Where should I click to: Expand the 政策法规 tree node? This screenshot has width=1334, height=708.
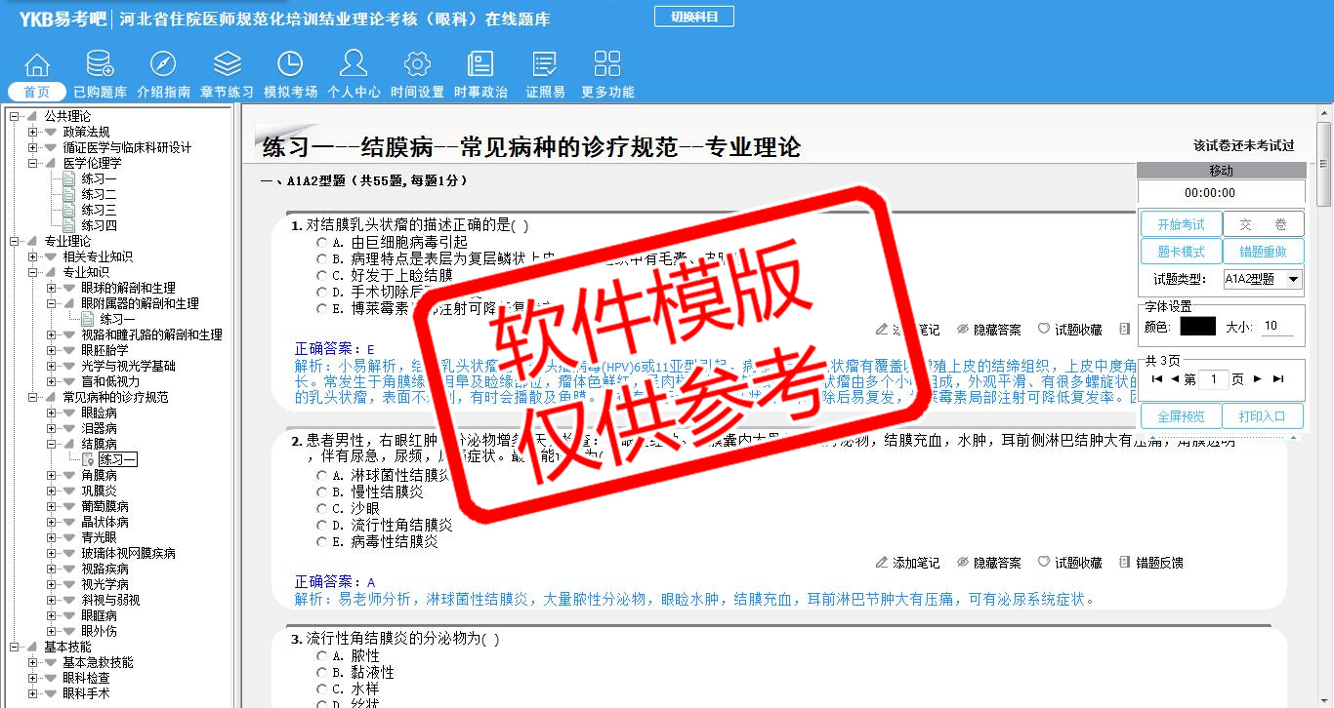(33, 132)
